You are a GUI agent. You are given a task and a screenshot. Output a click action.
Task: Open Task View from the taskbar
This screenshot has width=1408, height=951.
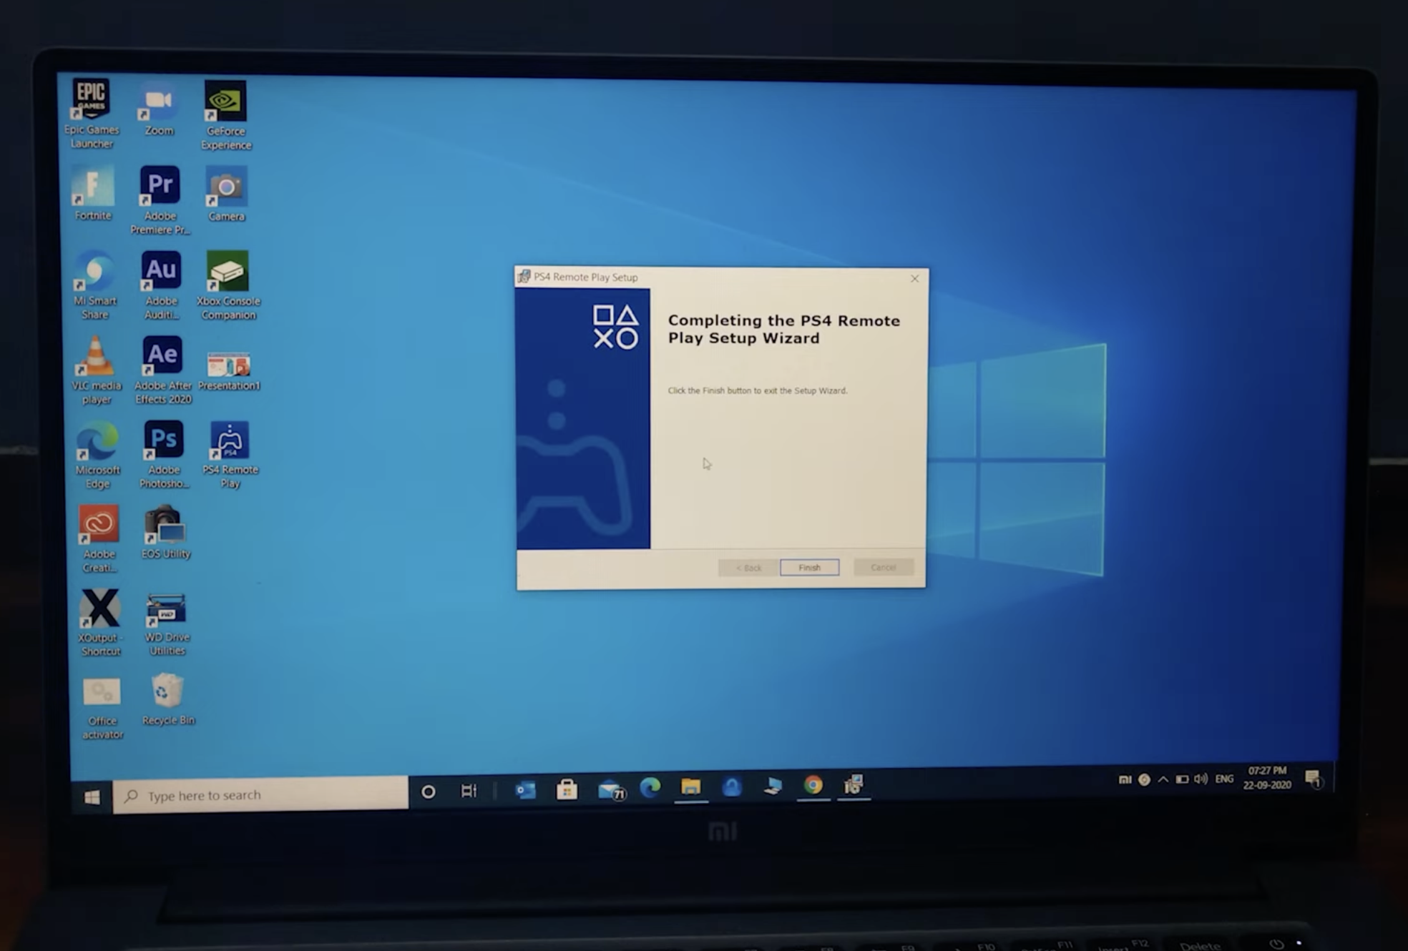(469, 792)
